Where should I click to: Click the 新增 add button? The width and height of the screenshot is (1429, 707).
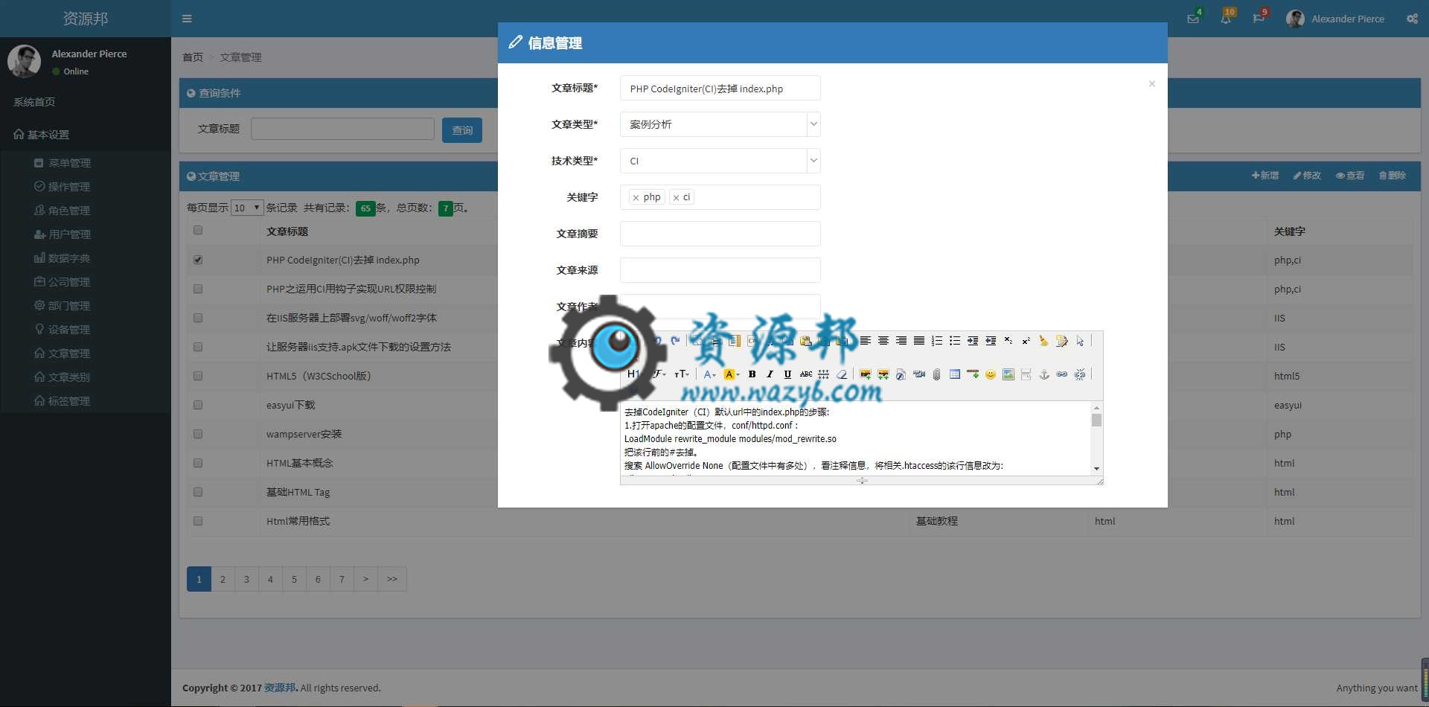(1265, 176)
